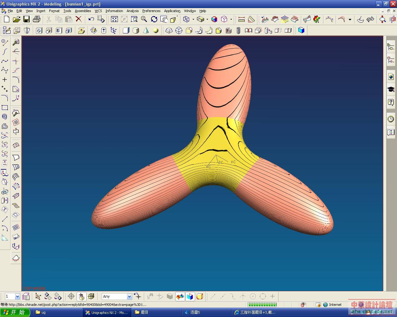Start a Sketch from the feature toolbar
Viewport: 397px width, 317px height.
tap(7, 30)
